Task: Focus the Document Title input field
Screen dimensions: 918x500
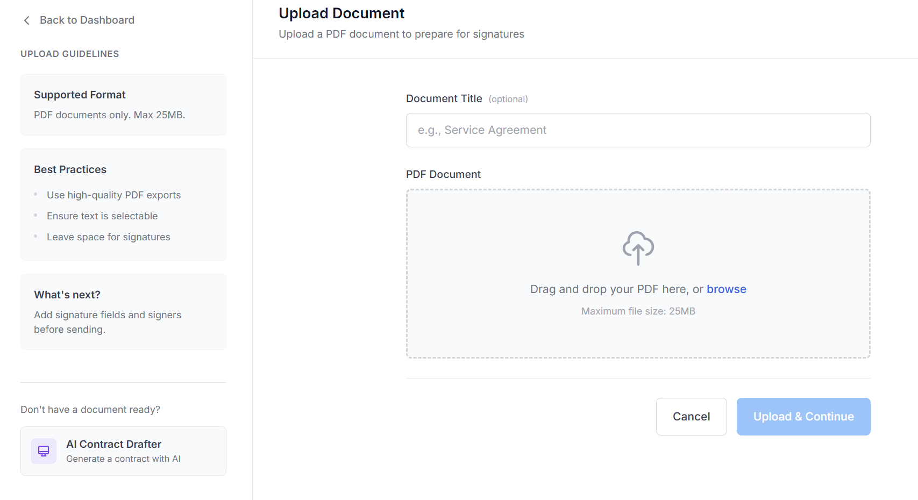Action: click(638, 130)
